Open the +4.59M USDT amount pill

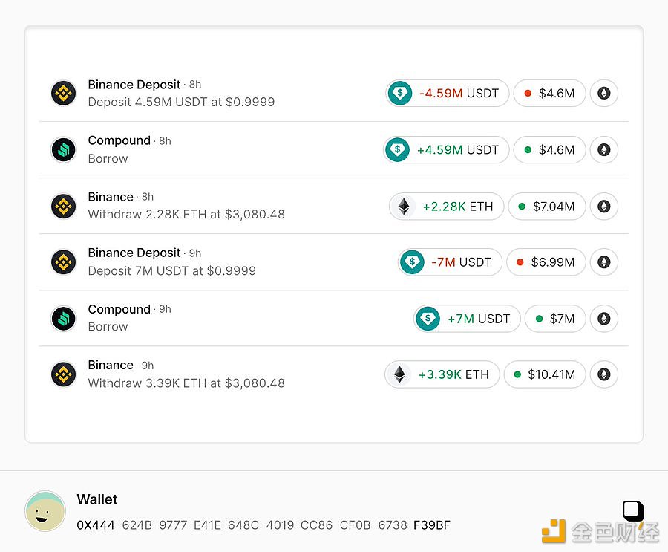click(446, 150)
